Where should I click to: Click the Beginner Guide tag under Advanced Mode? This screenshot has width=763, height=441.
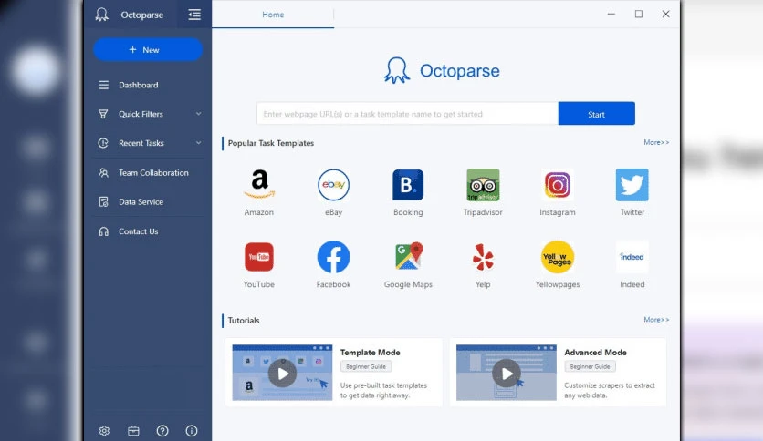(590, 366)
